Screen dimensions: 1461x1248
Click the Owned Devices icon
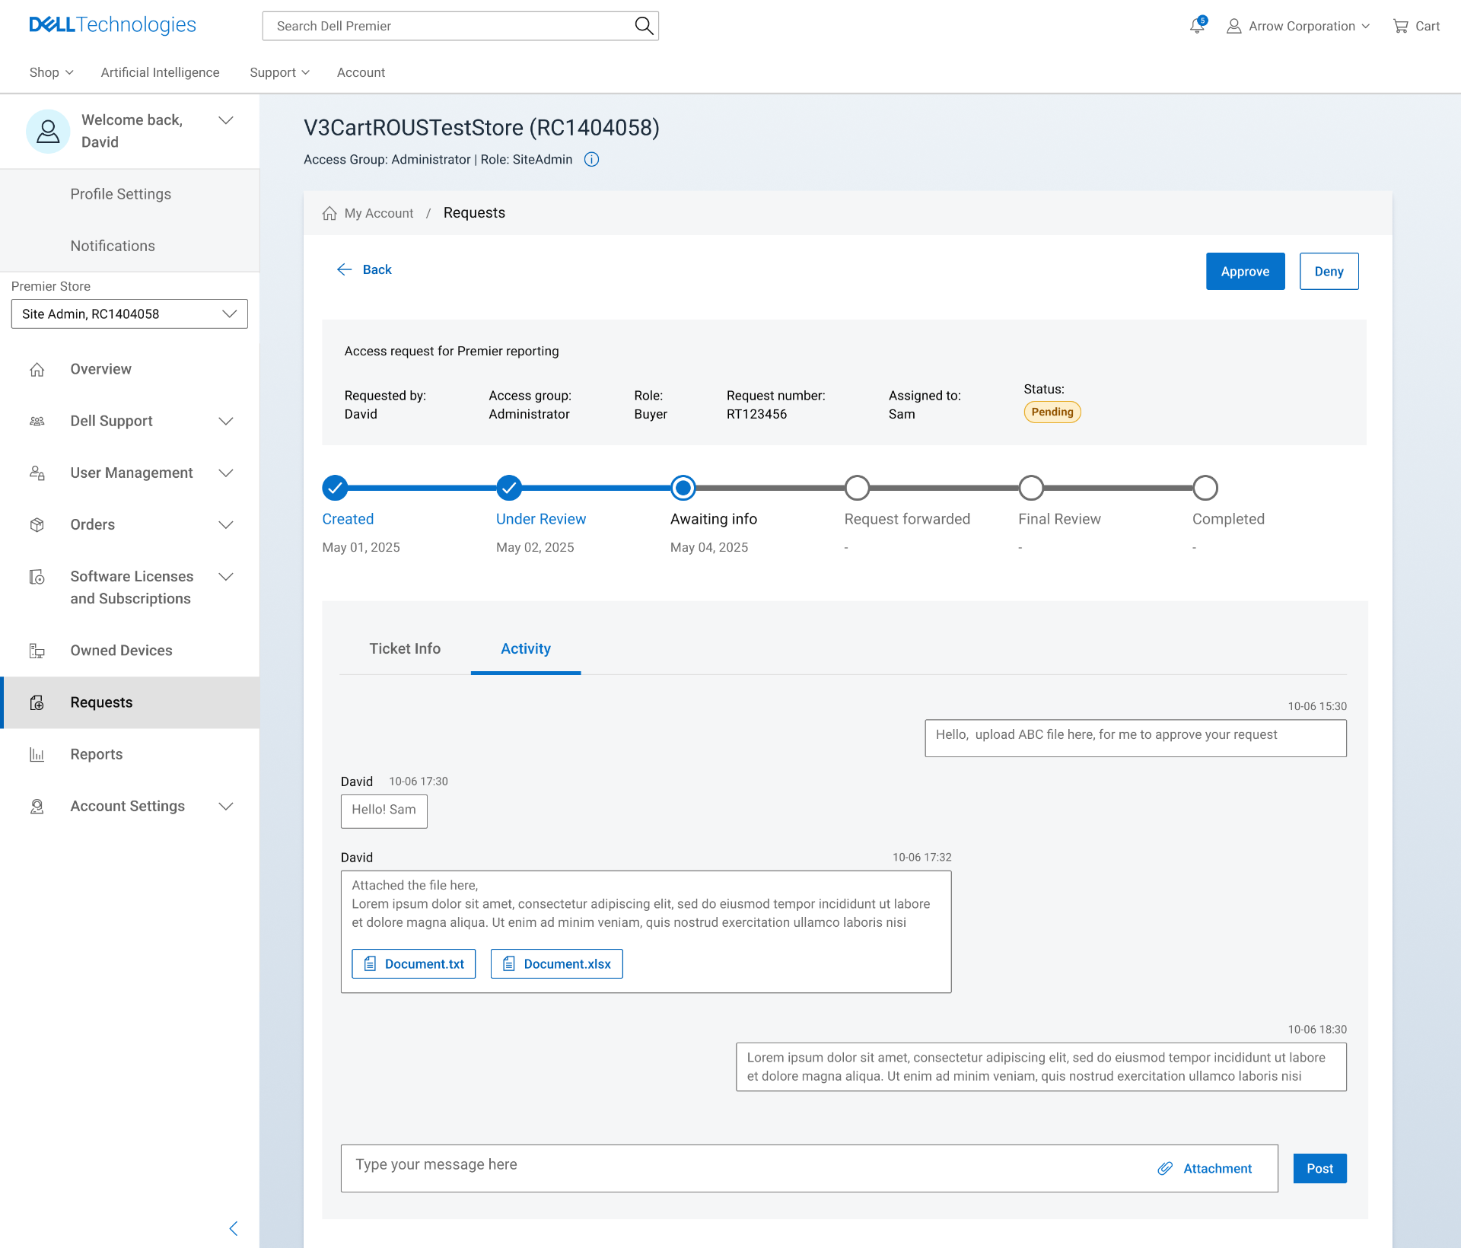[37, 651]
